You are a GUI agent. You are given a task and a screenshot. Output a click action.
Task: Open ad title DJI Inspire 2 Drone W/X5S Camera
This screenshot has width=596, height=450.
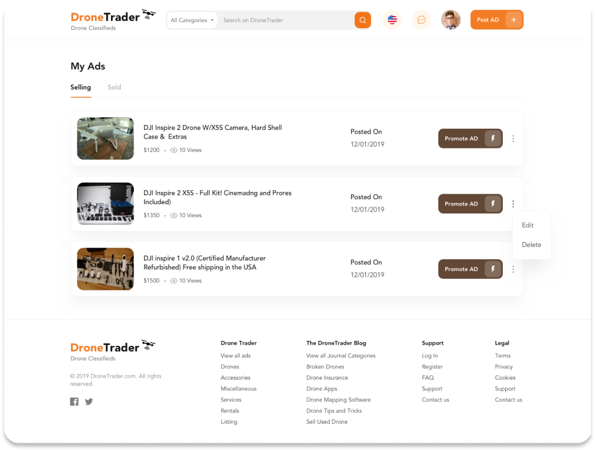pyautogui.click(x=213, y=132)
